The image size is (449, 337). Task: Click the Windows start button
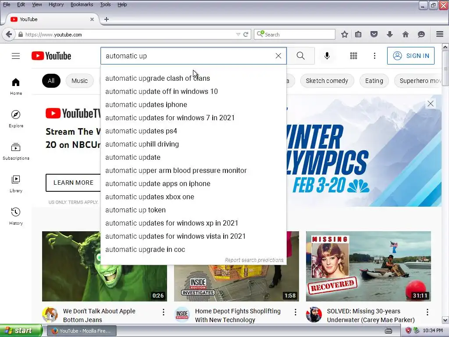[21, 331]
